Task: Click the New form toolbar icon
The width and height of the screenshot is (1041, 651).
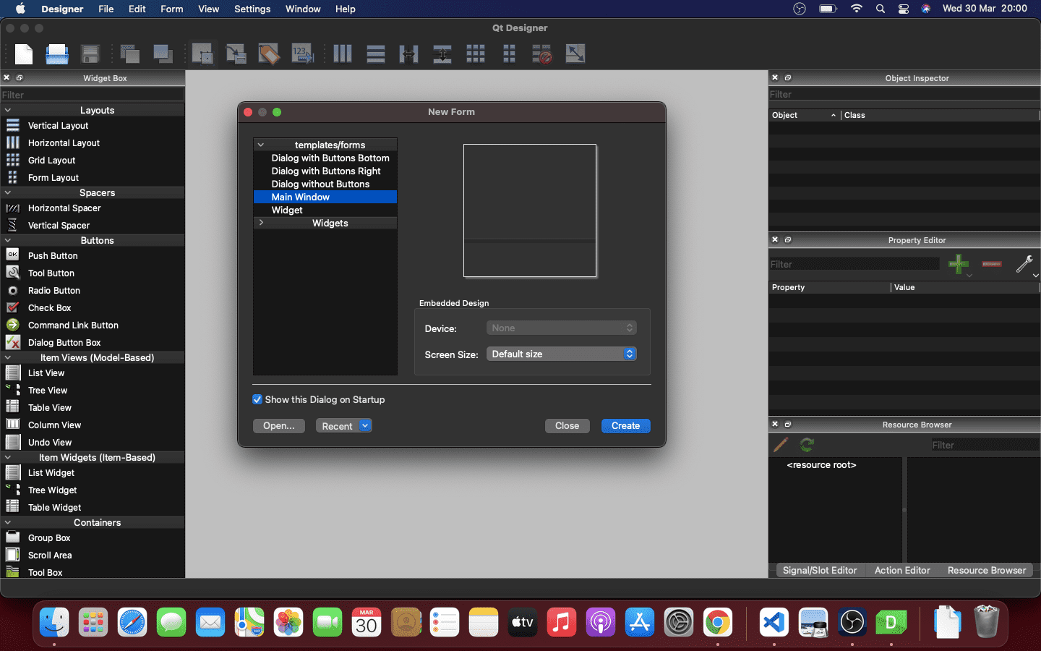Action: [24, 54]
